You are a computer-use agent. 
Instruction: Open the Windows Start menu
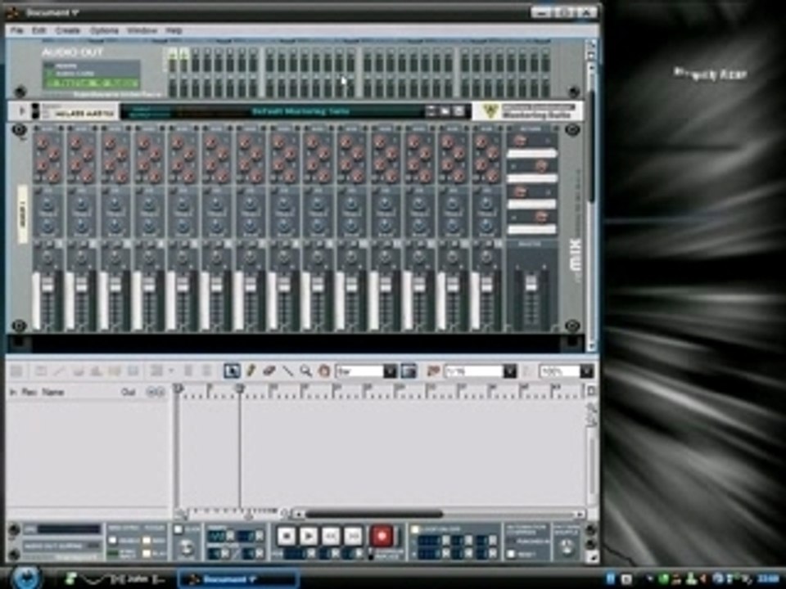click(26, 578)
